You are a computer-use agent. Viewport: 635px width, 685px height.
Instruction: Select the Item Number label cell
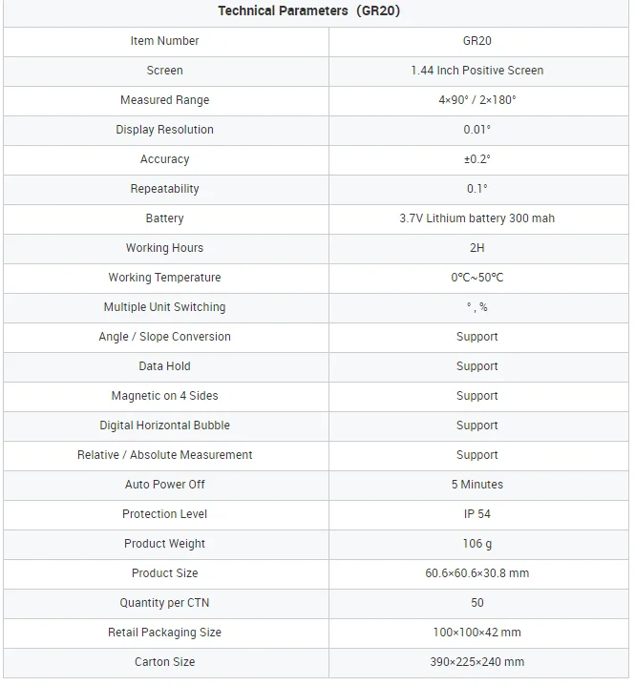click(165, 41)
